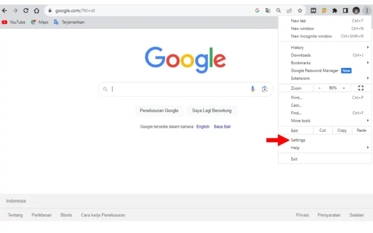The image size is (373, 233).
Task: Toggle the side panel icon
Action: (x=345, y=10)
